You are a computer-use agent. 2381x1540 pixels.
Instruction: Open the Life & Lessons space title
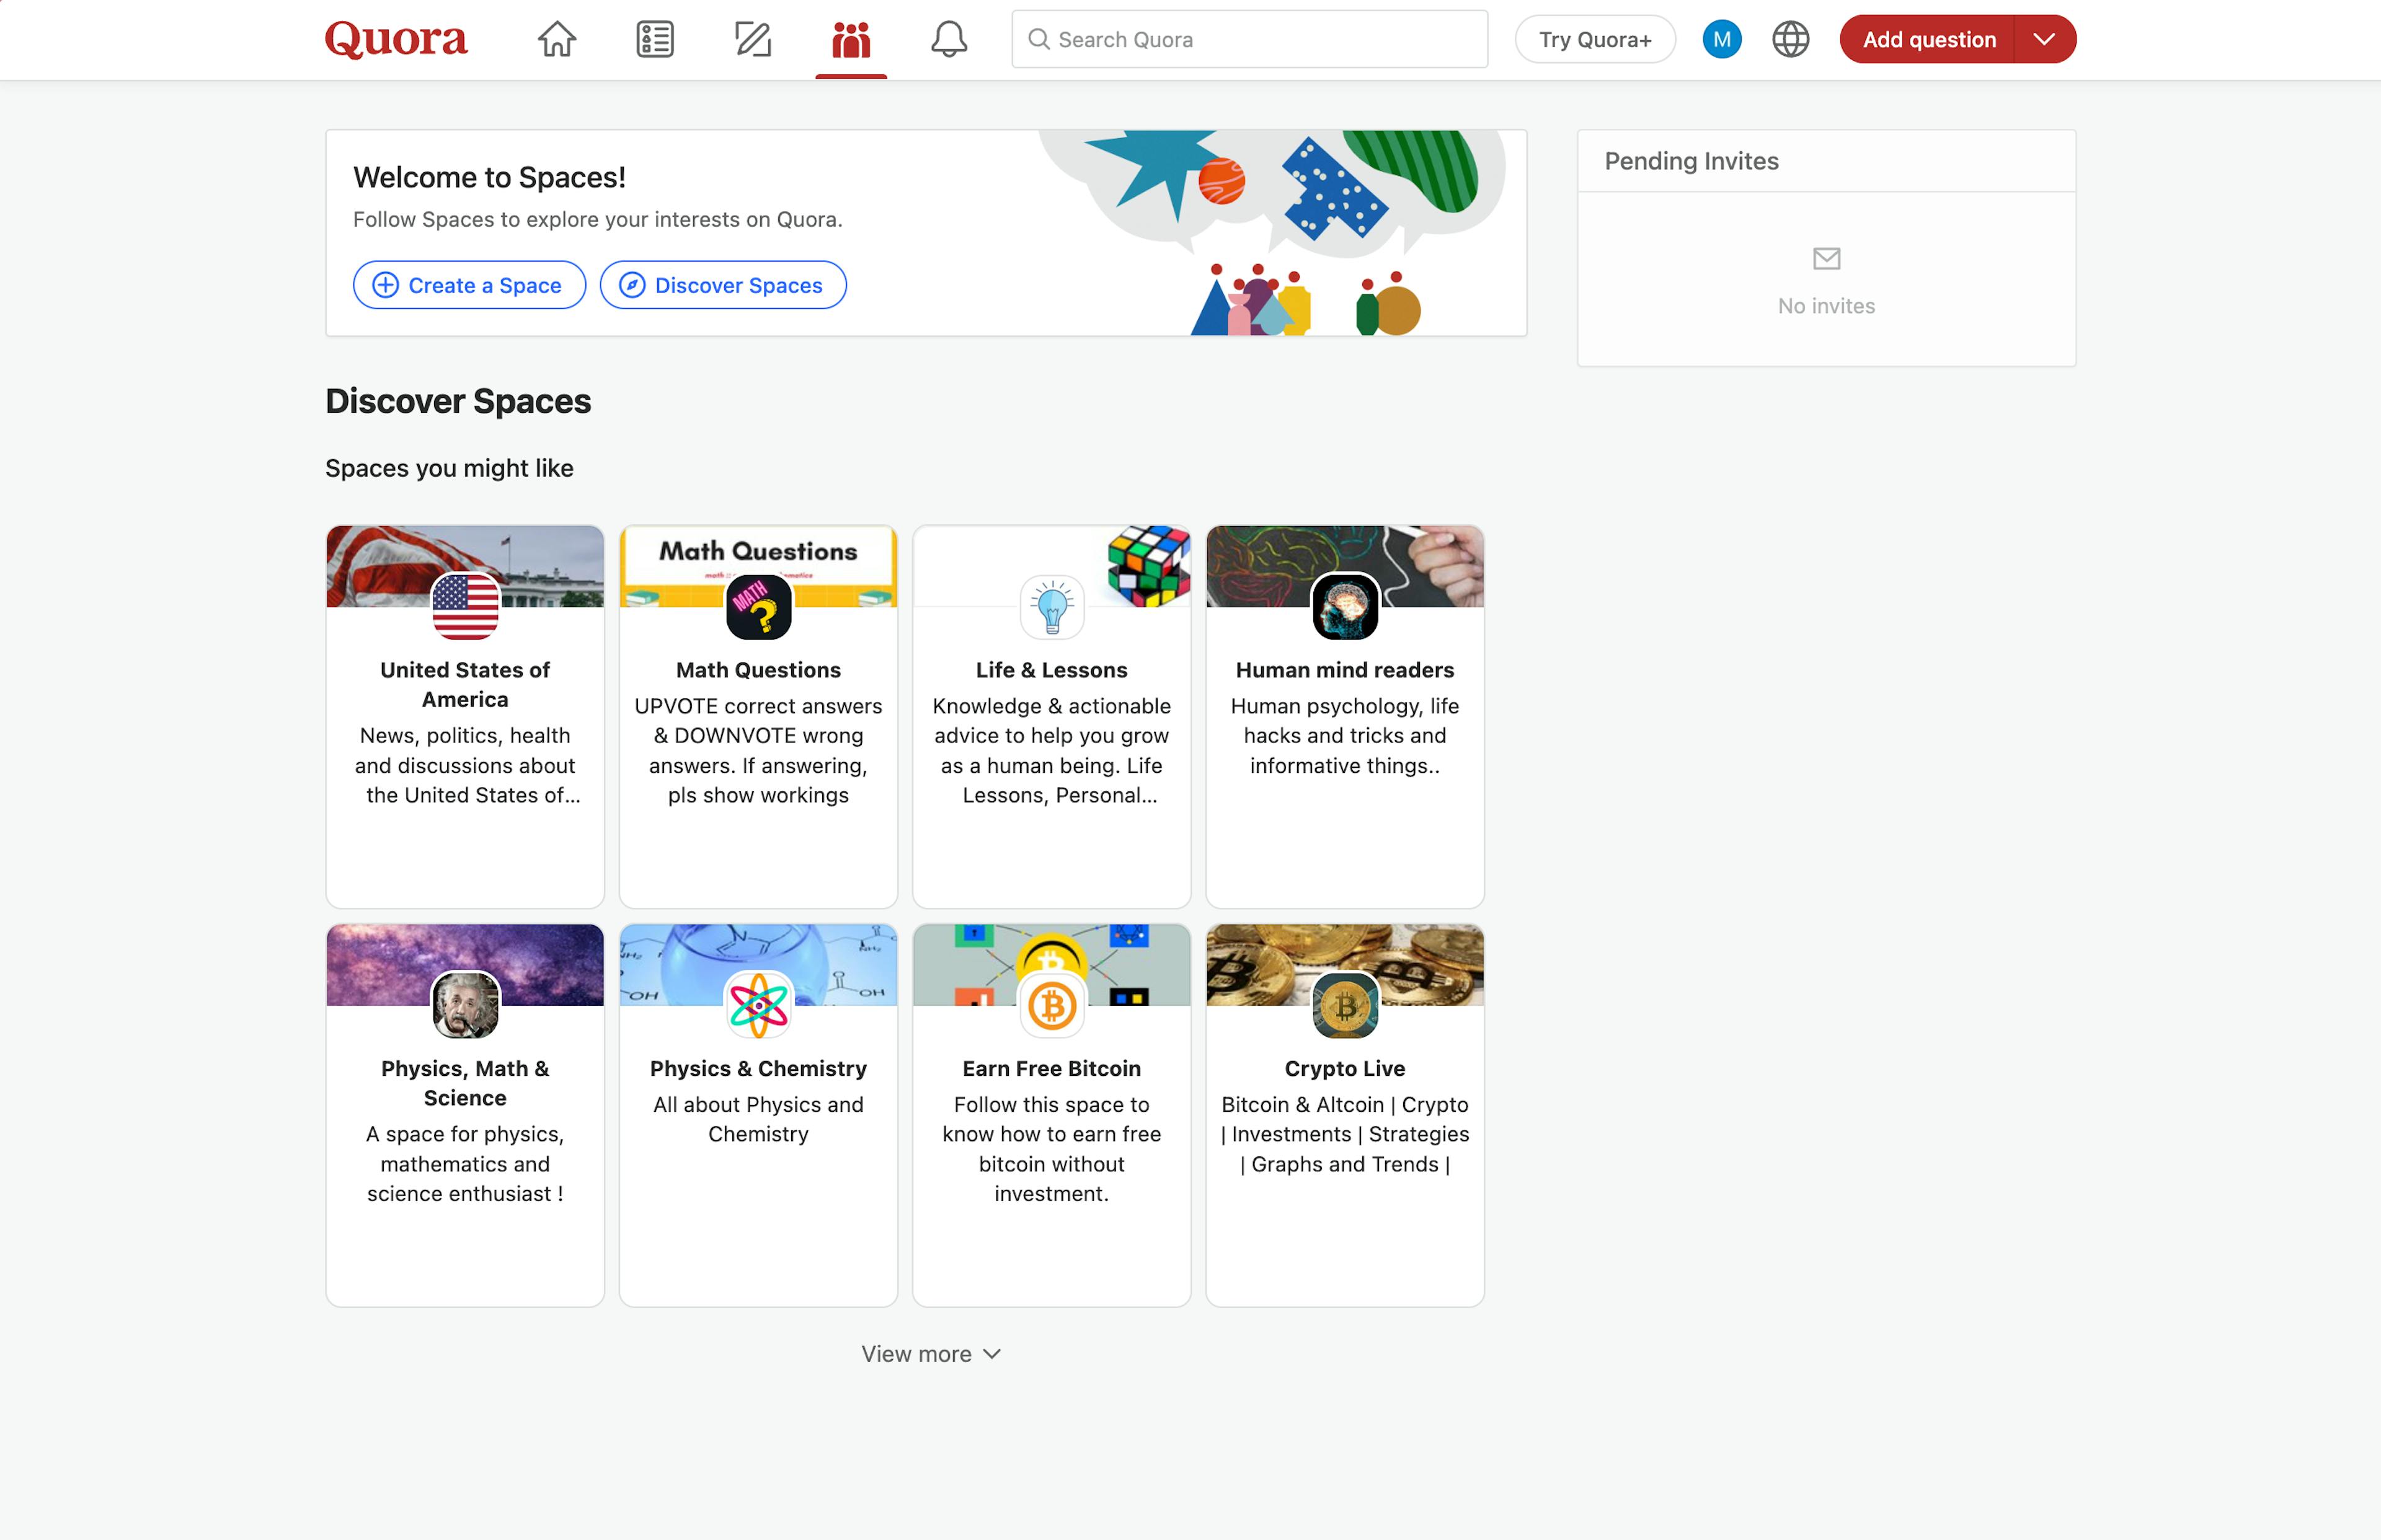coord(1052,669)
